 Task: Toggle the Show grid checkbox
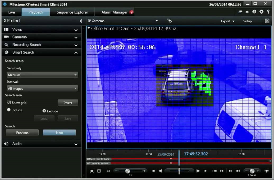(x=8, y=102)
